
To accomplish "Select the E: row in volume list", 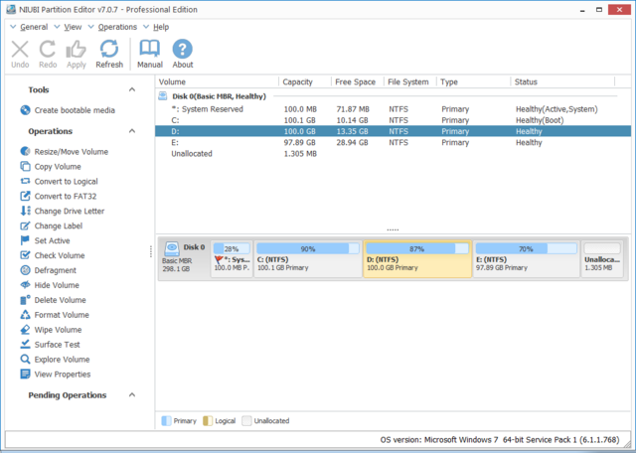I will (x=393, y=143).
